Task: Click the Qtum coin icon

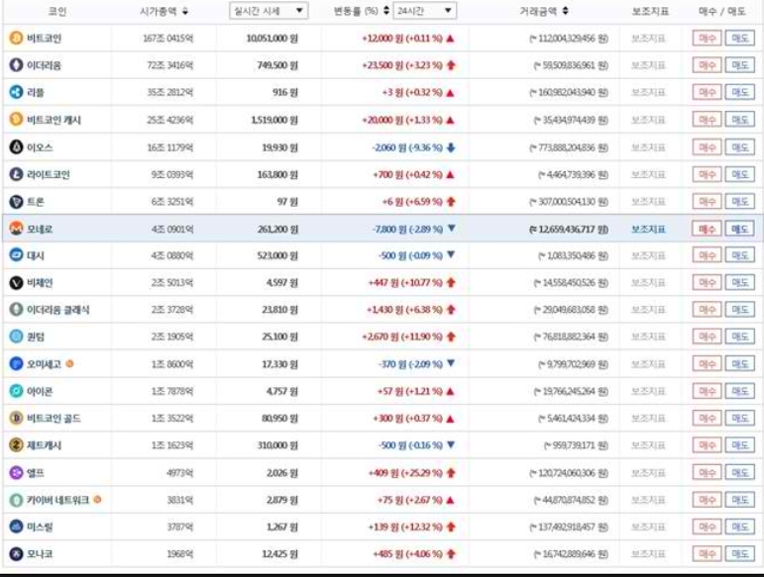Action: coord(16,337)
